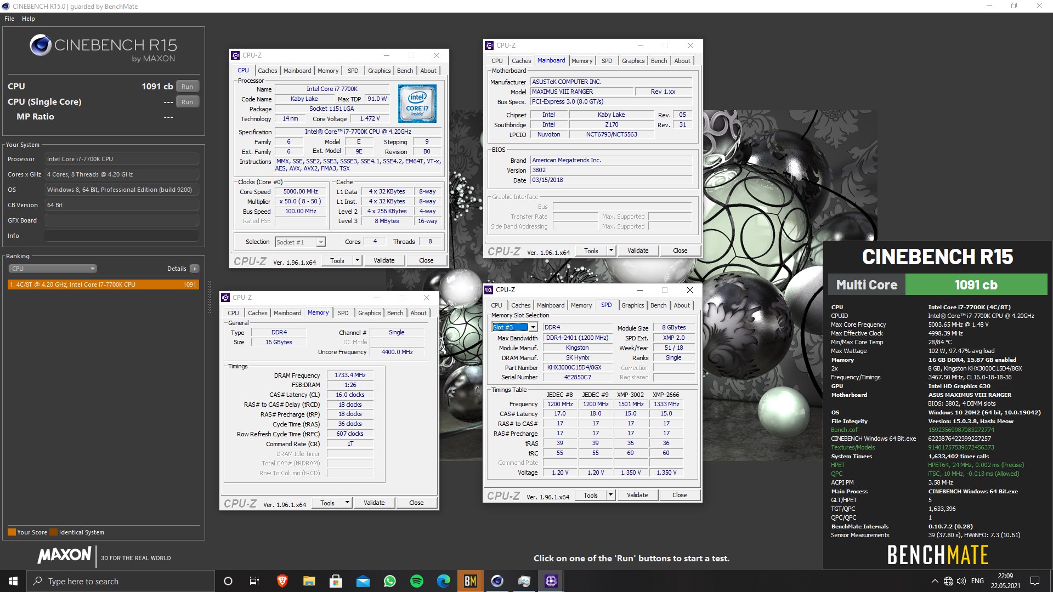
Task: Expand Tools arrow in Memory window
Action: coord(347,503)
